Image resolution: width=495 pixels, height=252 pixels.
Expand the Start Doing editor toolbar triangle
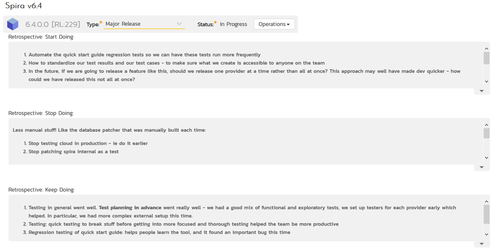[x=481, y=91]
